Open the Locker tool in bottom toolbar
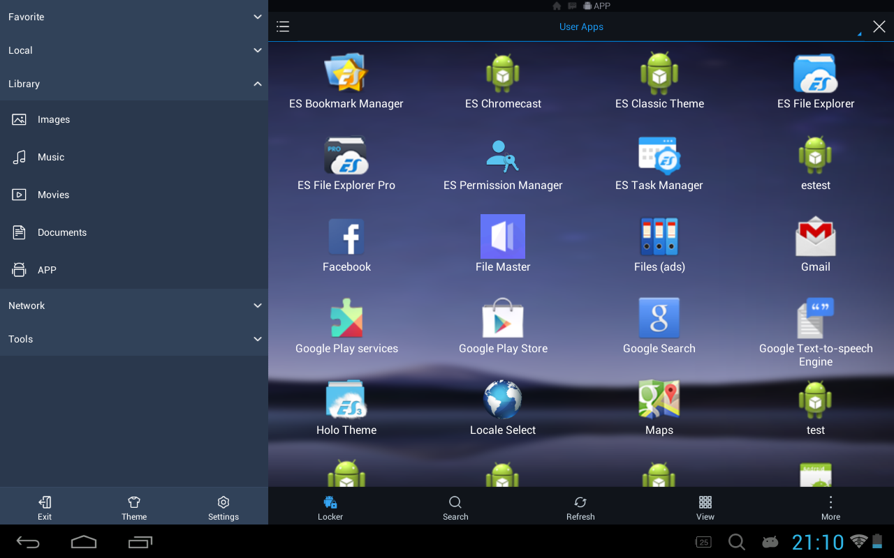The width and height of the screenshot is (894, 558). click(330, 507)
